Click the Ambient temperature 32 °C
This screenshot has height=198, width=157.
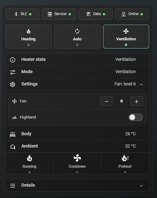pos(131,146)
